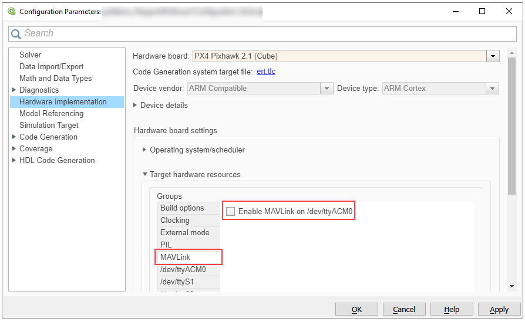Select Simulation Target pane
This screenshot has width=525, height=322.
(x=49, y=125)
